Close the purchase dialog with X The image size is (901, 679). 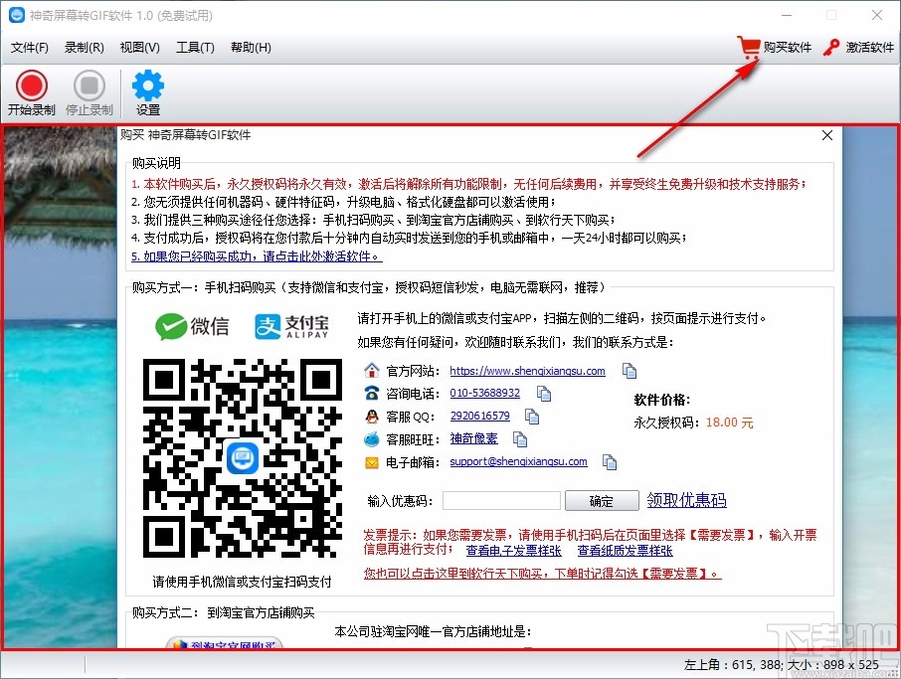[x=827, y=135]
